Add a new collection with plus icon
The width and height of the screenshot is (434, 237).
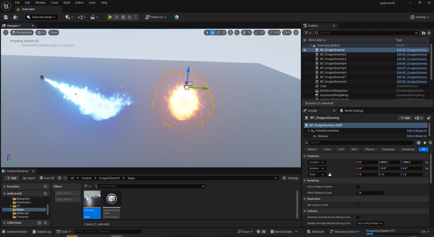[39, 223]
